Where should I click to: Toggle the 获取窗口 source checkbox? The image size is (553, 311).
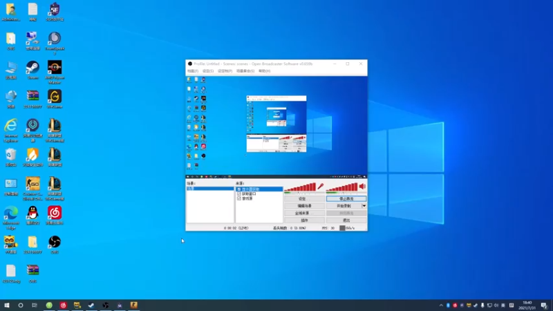239,194
